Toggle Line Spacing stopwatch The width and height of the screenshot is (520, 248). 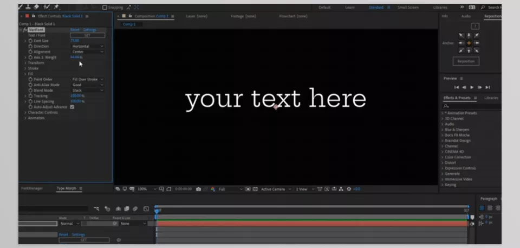[x=30, y=101]
